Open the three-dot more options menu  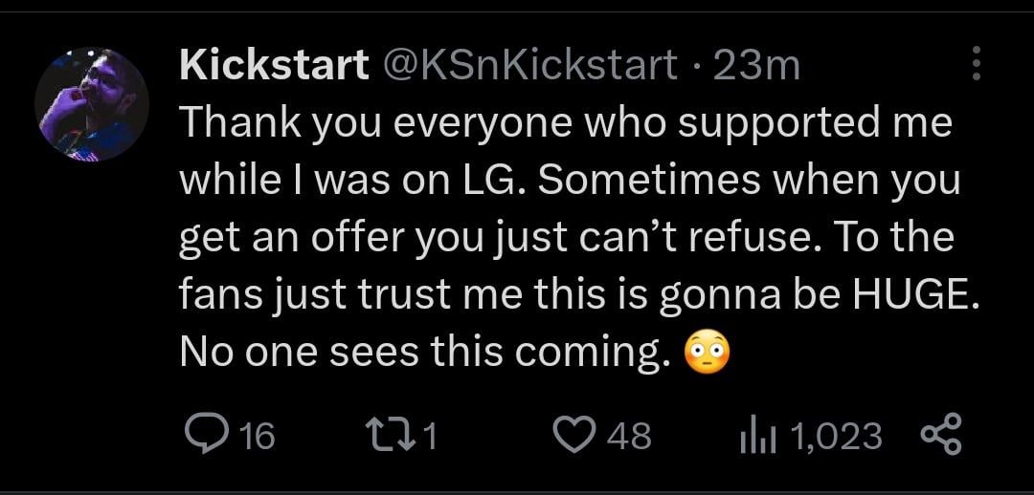click(x=977, y=64)
